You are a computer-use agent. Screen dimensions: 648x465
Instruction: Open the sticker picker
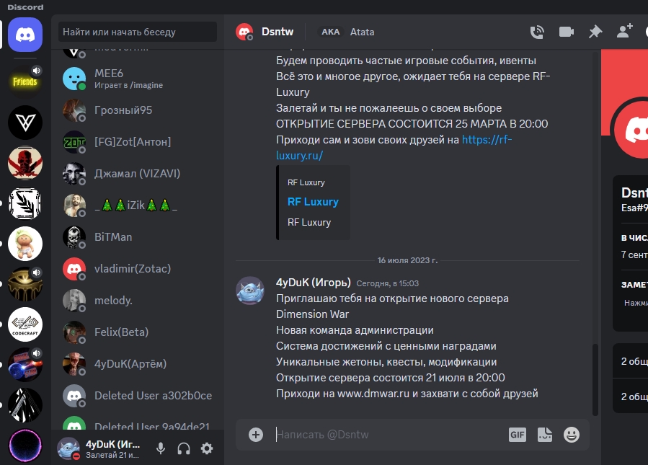[x=545, y=435]
